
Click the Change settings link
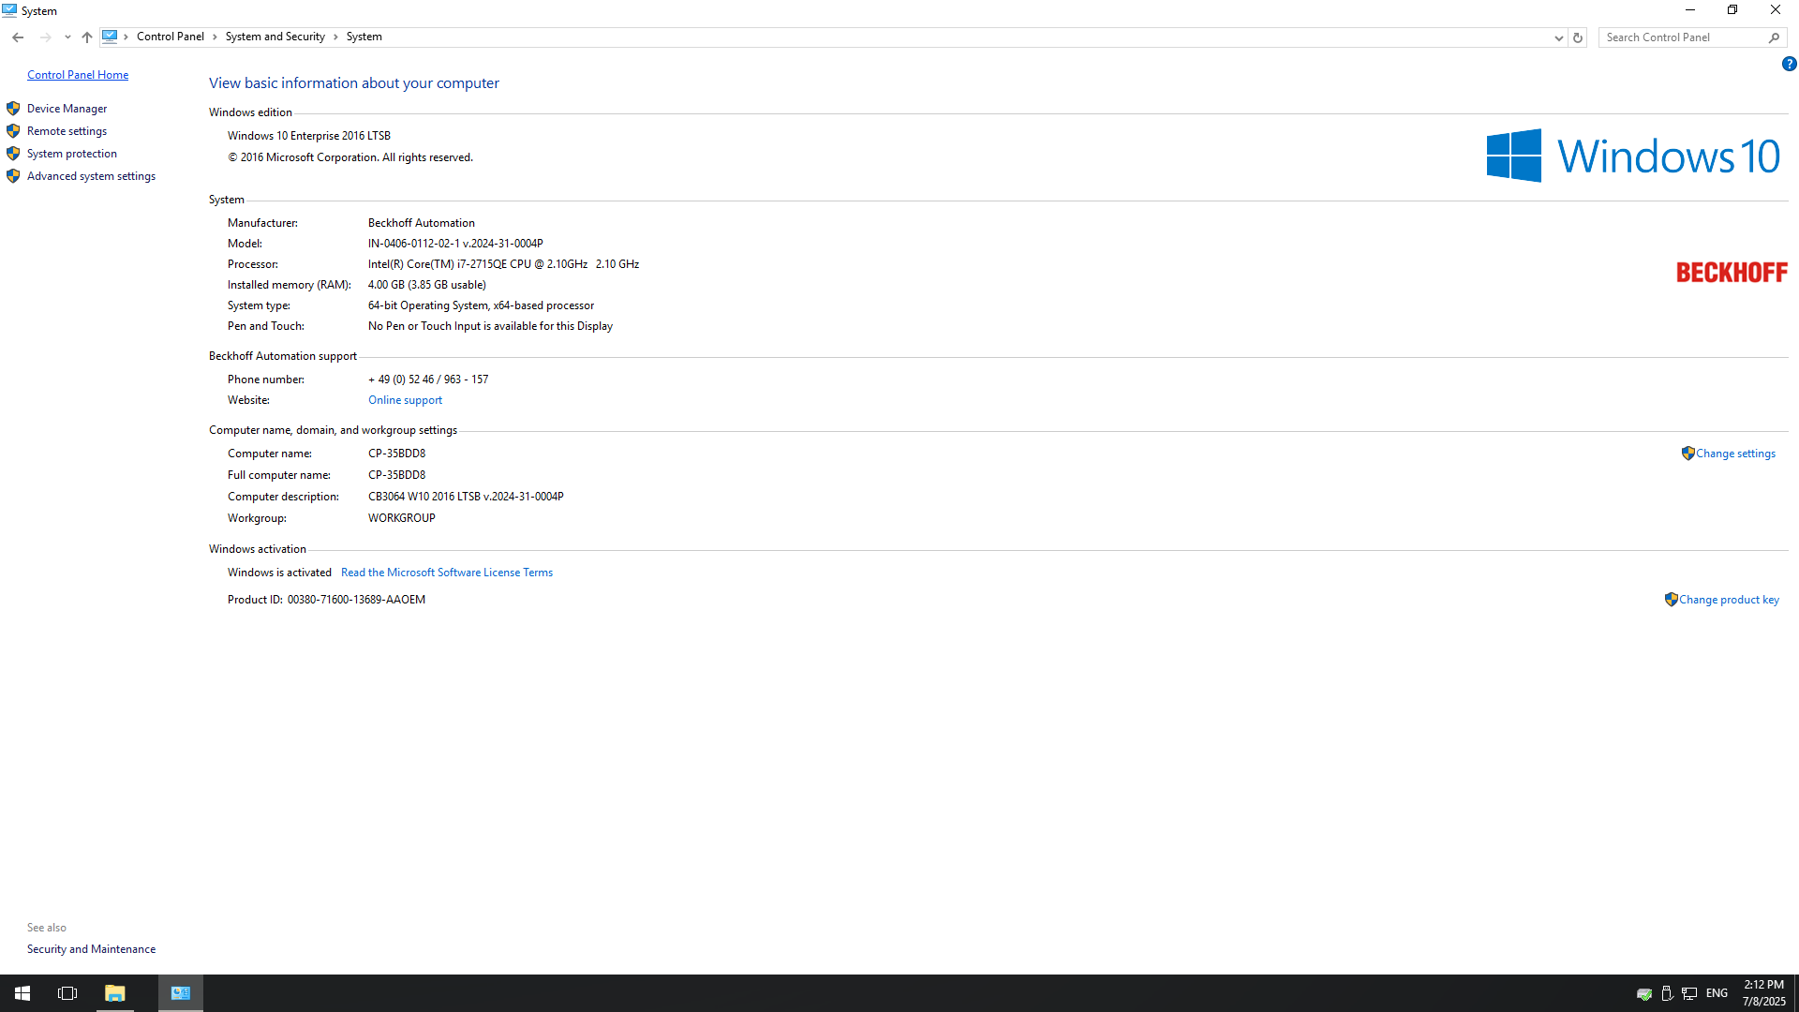click(x=1734, y=454)
